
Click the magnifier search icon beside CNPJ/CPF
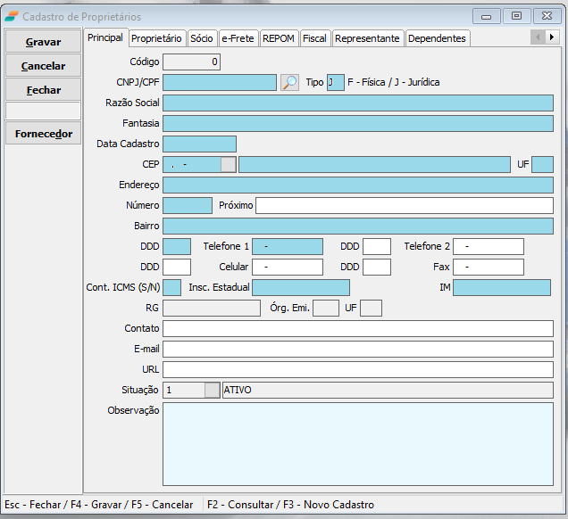click(x=289, y=82)
